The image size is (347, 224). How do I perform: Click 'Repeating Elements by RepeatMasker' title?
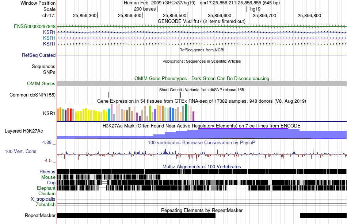tap(202, 210)
